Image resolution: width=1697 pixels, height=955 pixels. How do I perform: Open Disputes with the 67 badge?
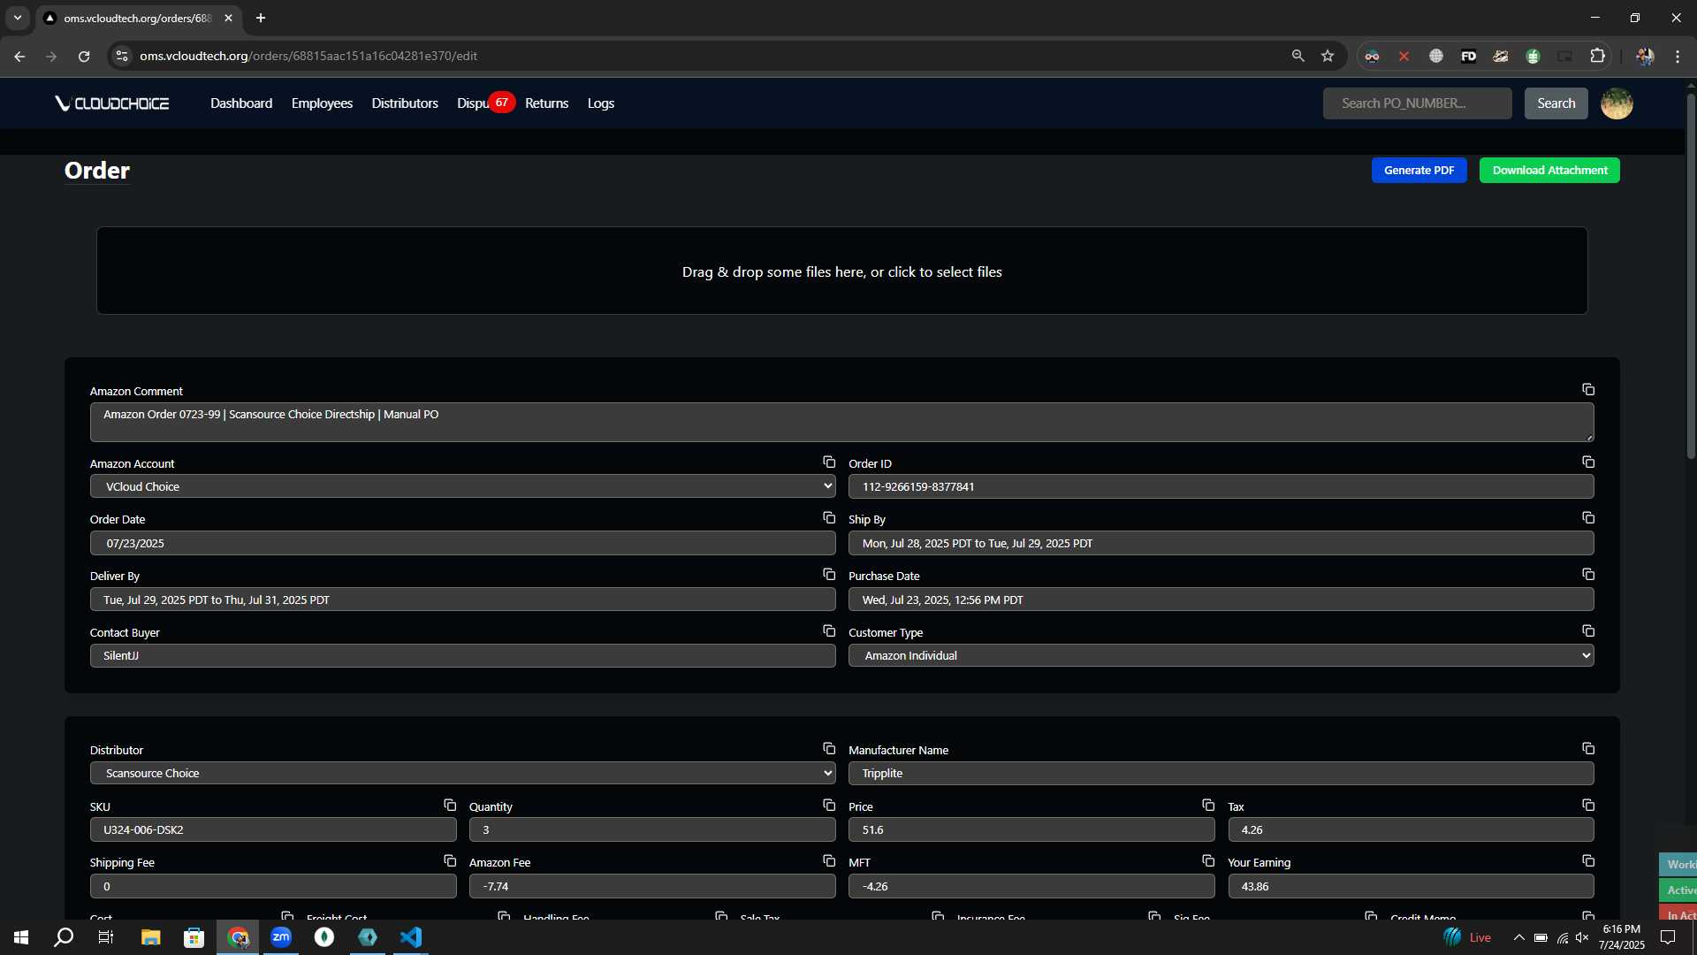(485, 103)
